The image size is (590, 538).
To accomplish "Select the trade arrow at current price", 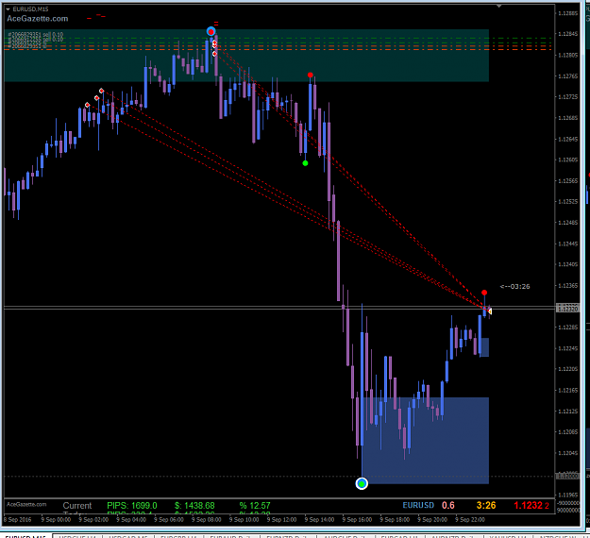I will tap(490, 311).
